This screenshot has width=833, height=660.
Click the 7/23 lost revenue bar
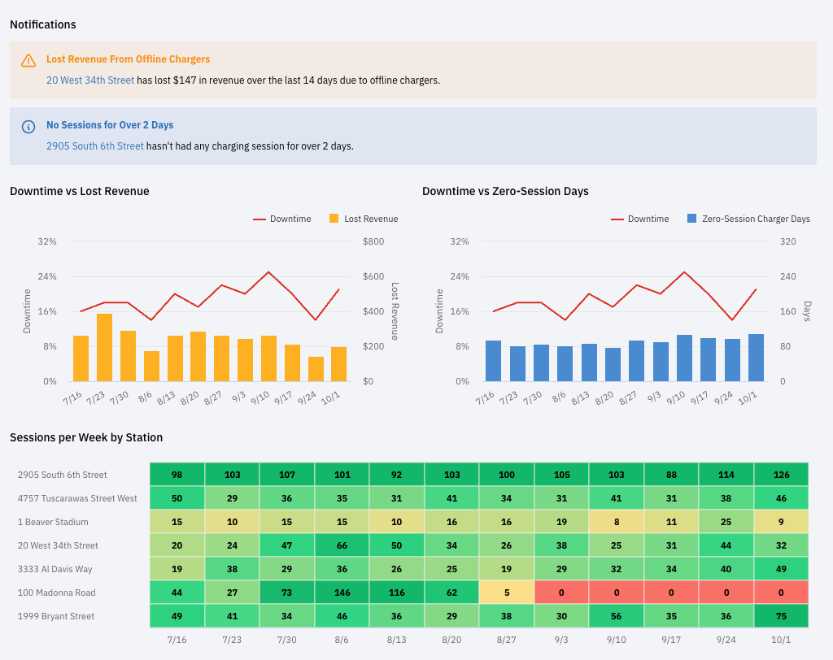click(x=105, y=347)
